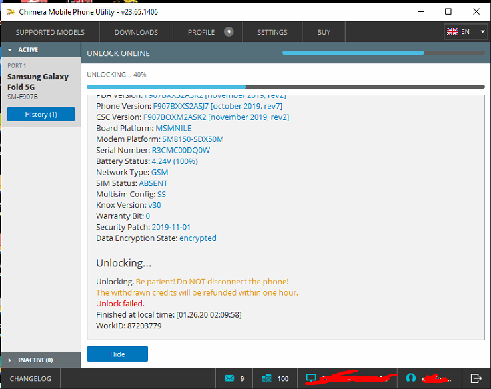Open the Buy tab
Viewport: 491px width, 389px height.
pos(324,32)
